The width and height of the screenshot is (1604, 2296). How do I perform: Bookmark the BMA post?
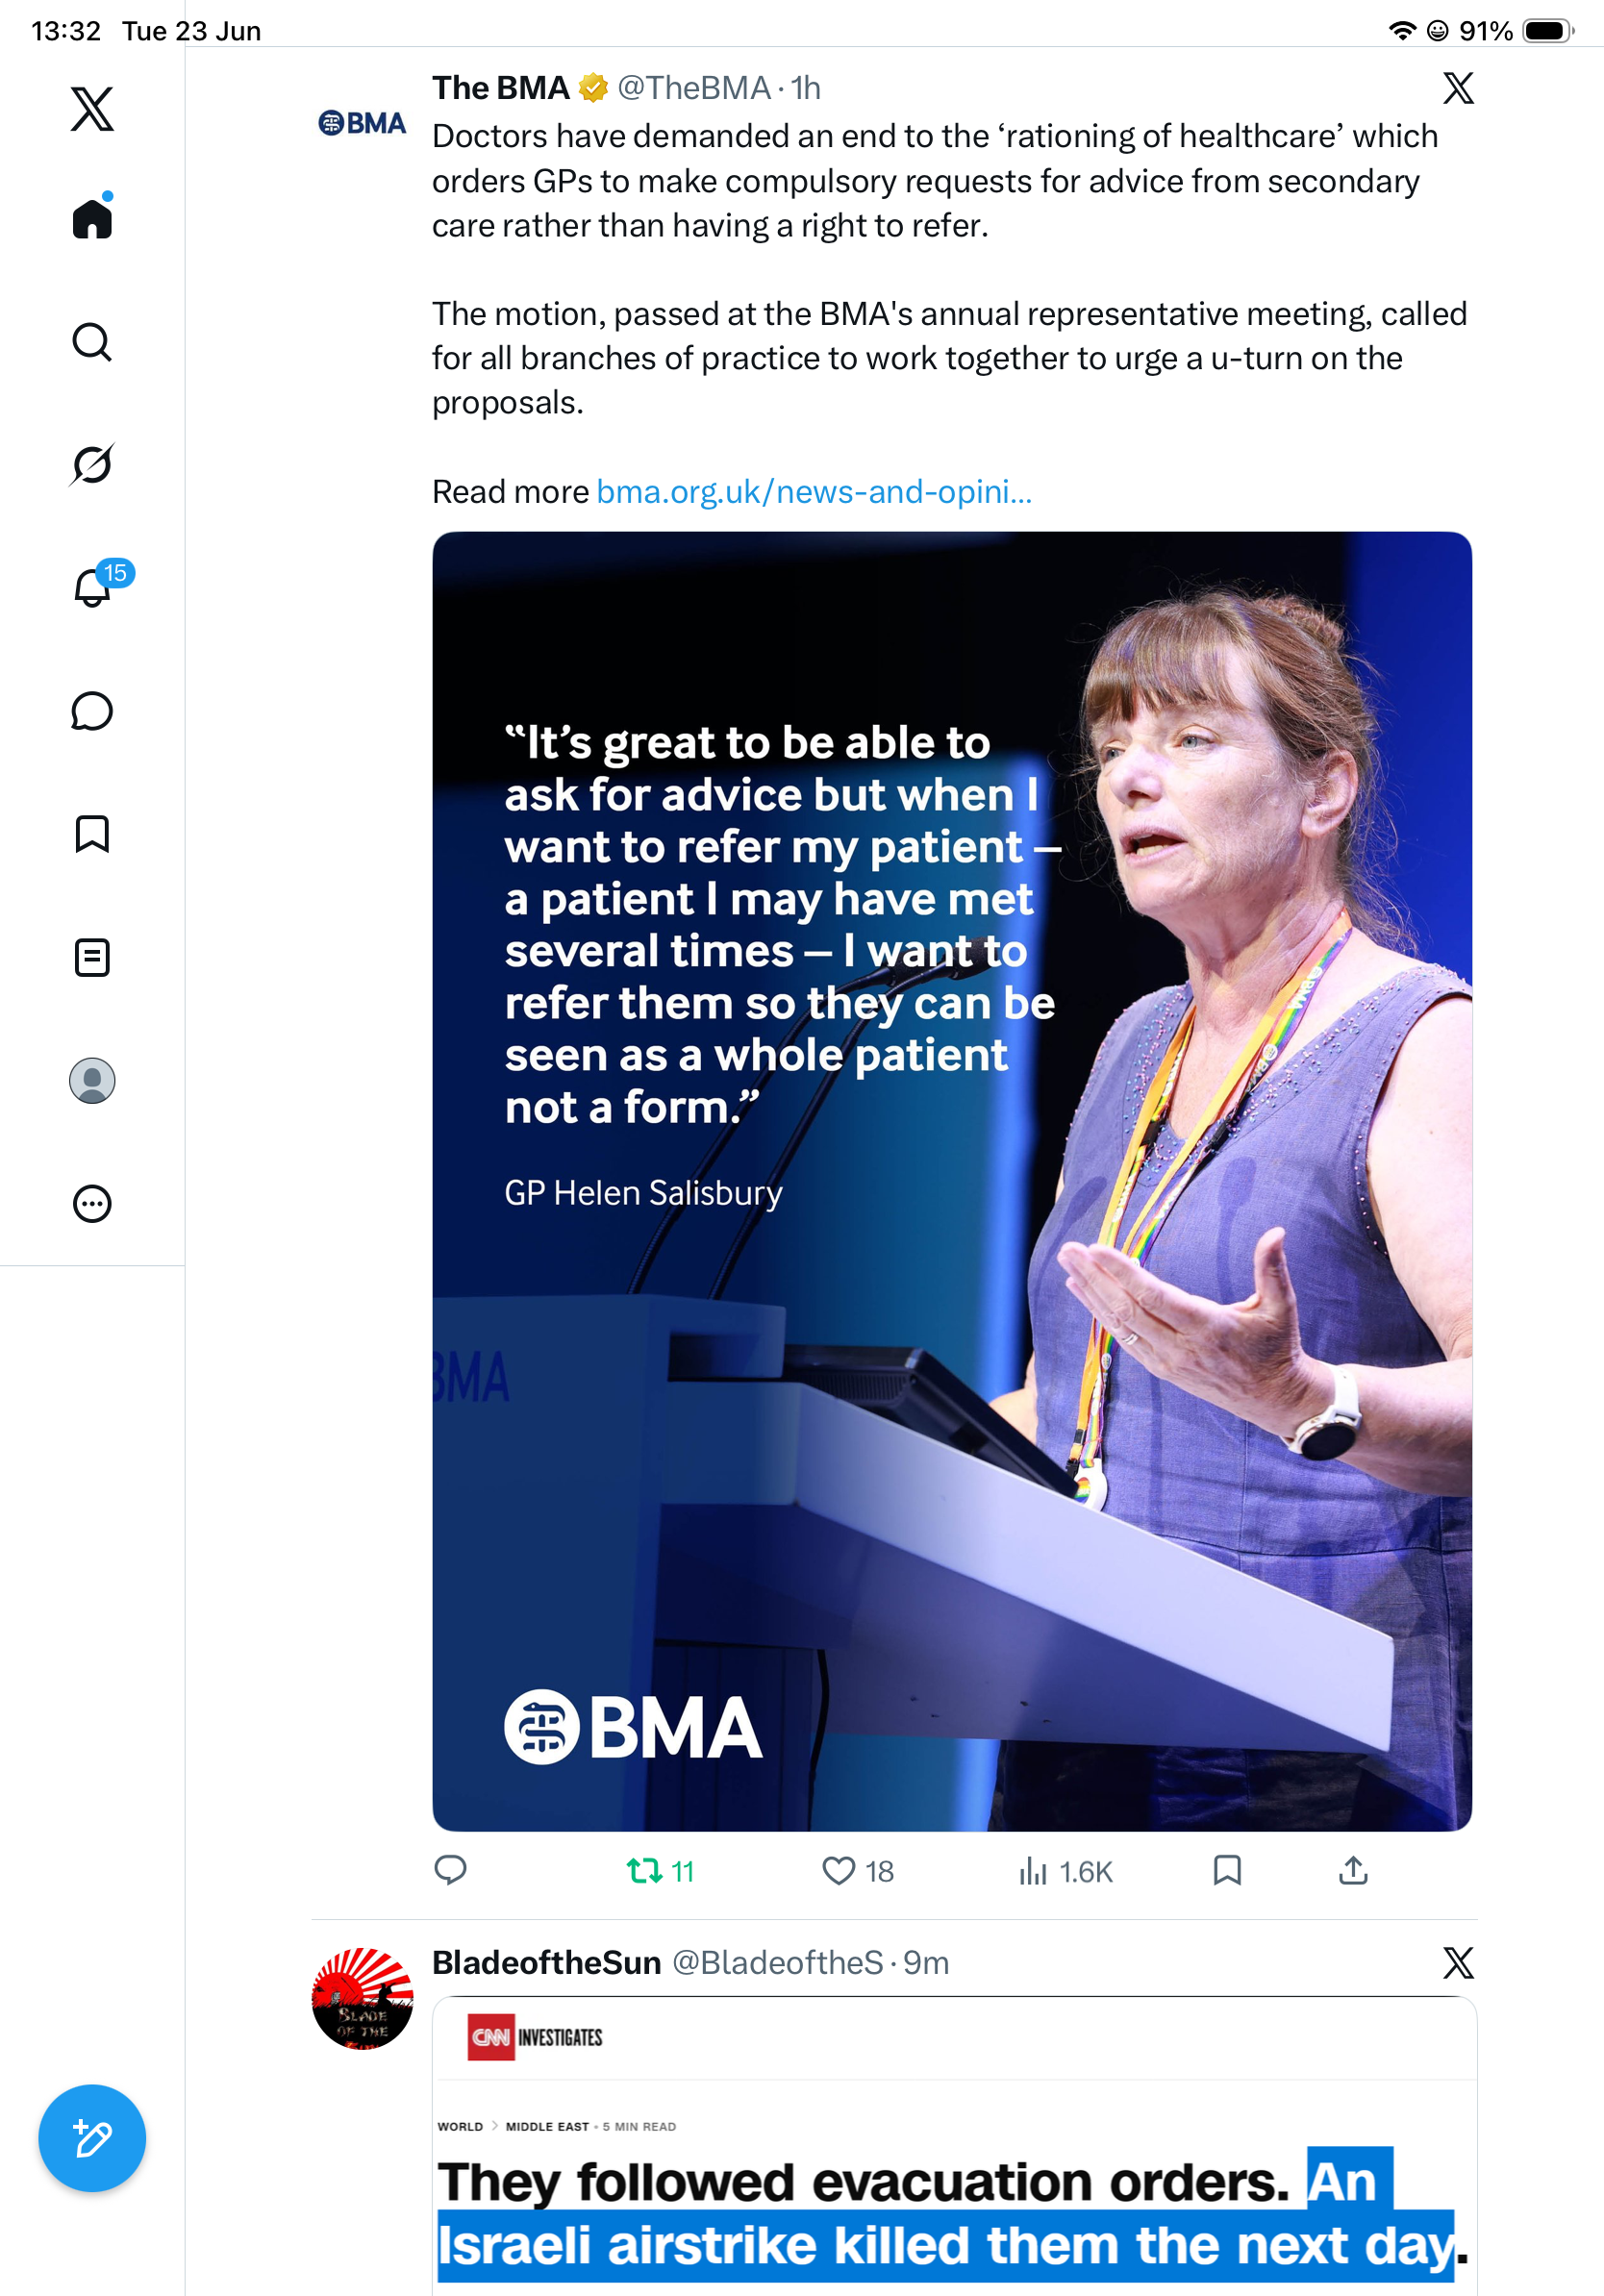1227,1870
